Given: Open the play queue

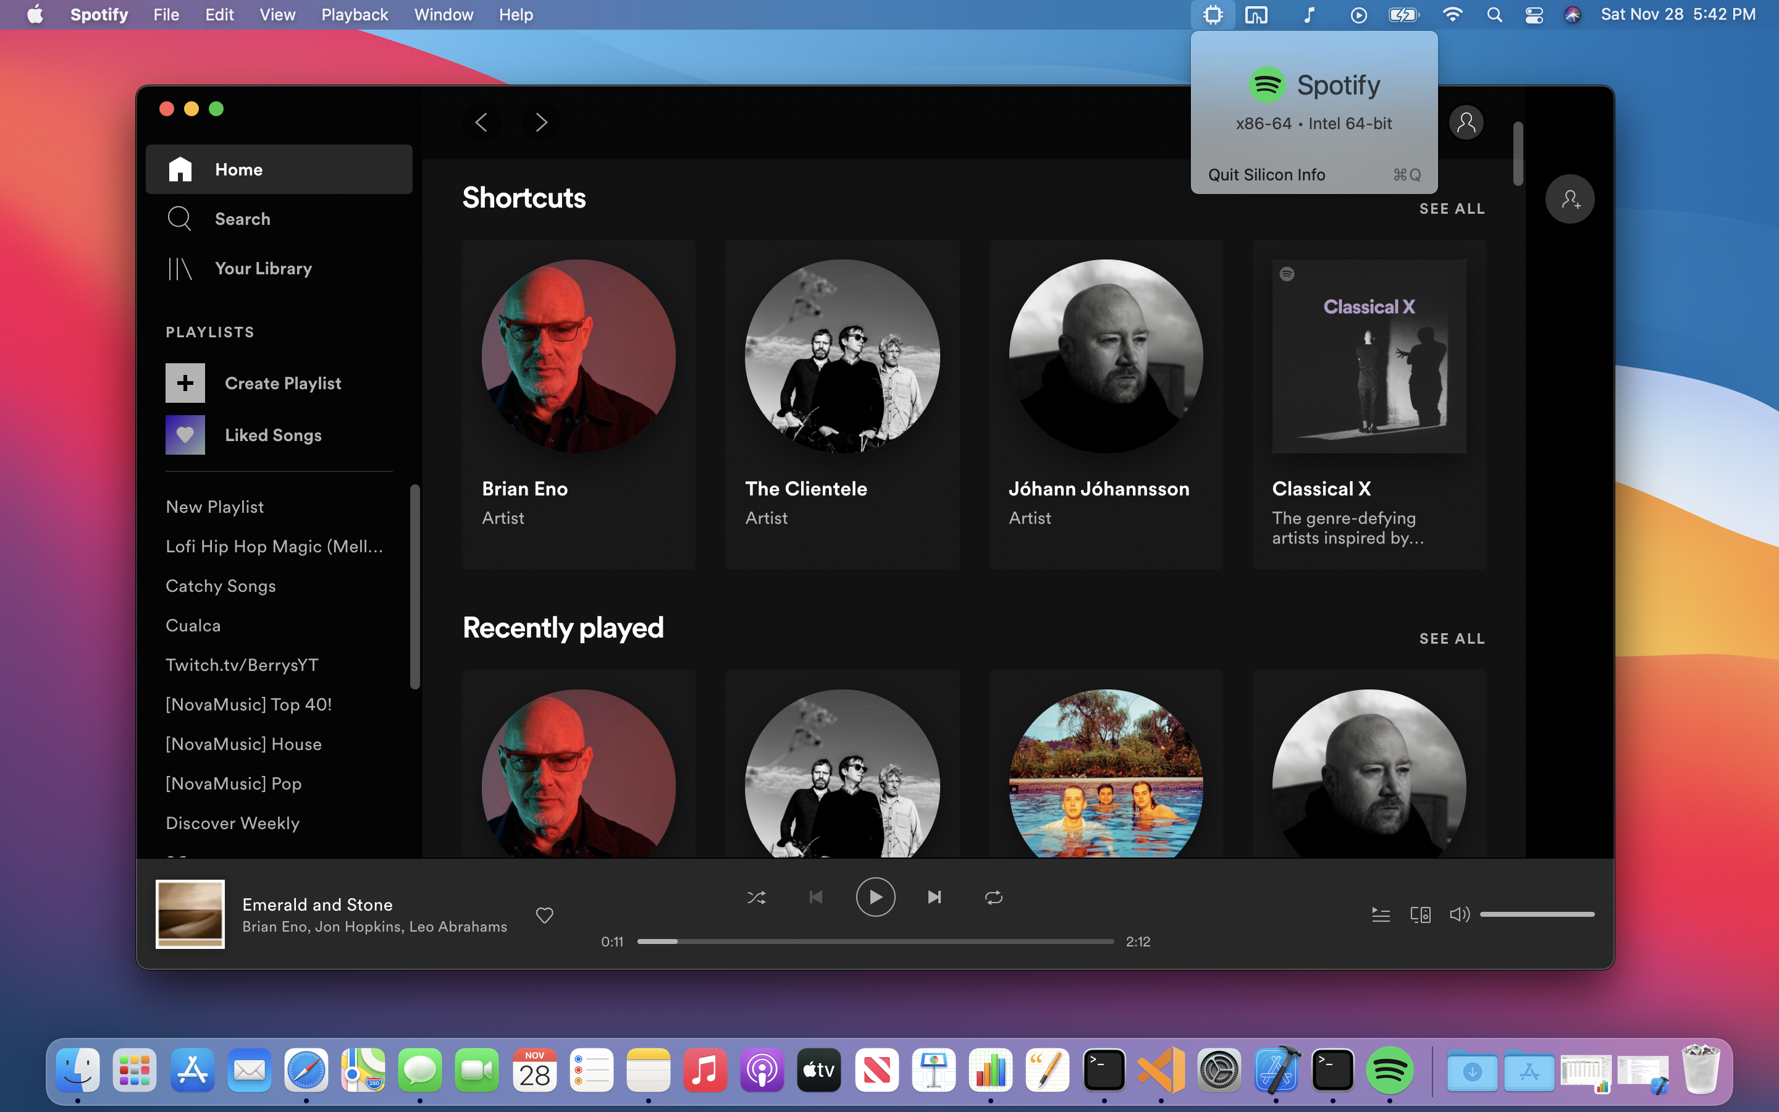Looking at the screenshot, I should click(x=1381, y=914).
